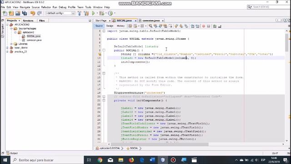This screenshot has width=291, height=164.
Task: Expand the practica_23 project node
Action: 7,51
